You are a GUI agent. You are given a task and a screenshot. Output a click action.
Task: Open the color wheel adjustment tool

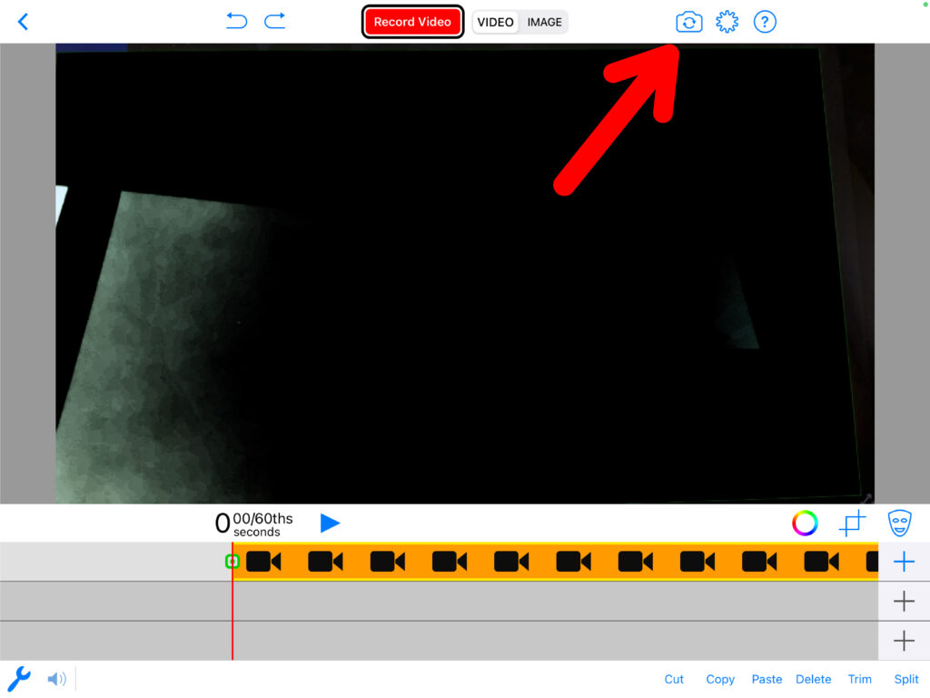(x=805, y=523)
